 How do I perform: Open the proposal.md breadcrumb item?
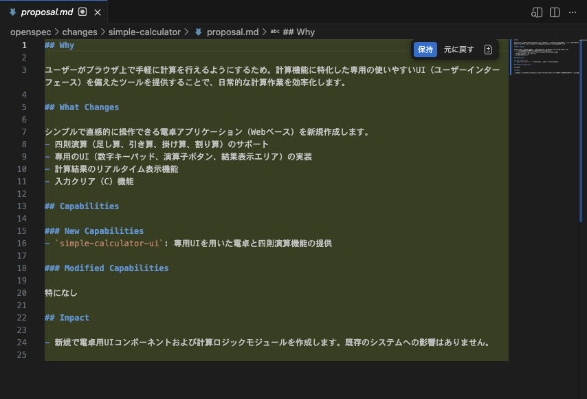[x=232, y=32]
